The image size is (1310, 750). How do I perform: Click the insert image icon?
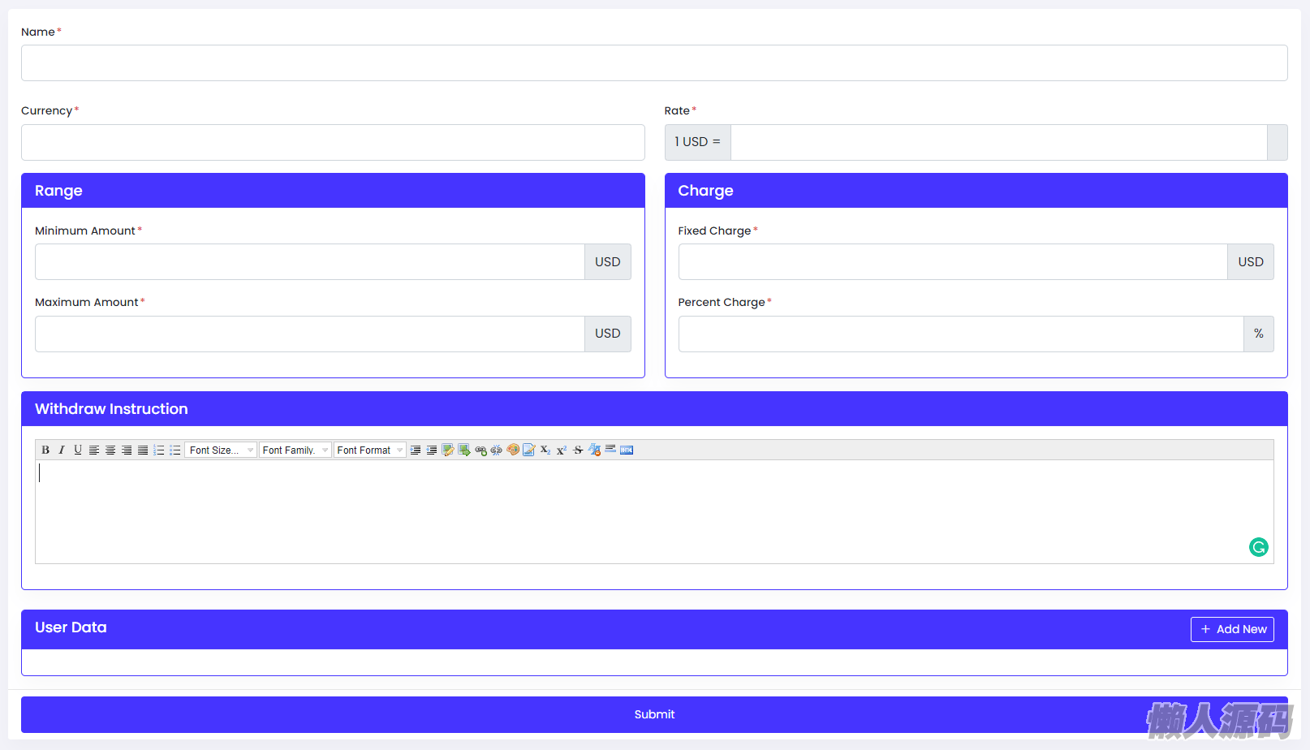click(x=448, y=450)
